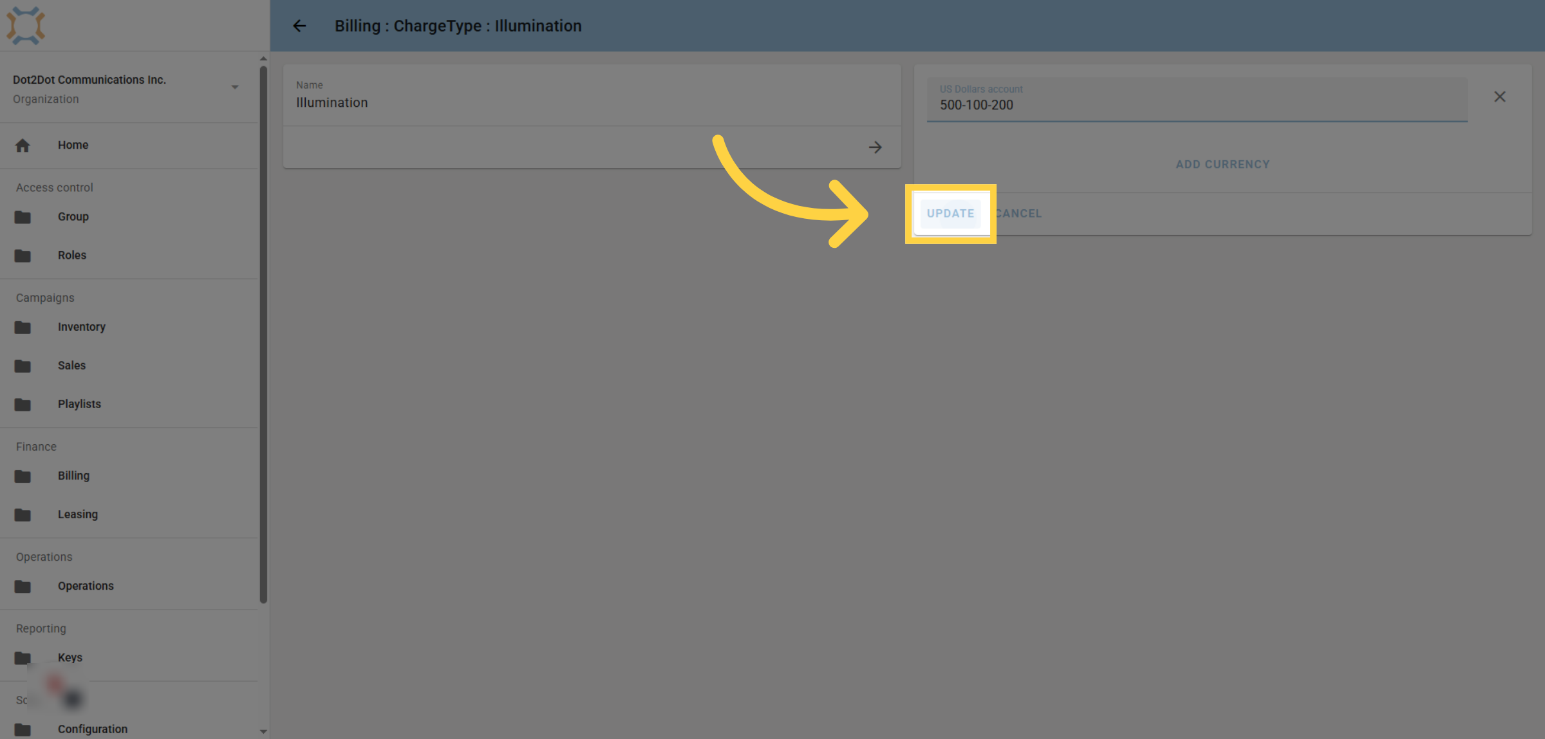Click the Dot2Dot Communications Inc. organization name

pos(89,80)
